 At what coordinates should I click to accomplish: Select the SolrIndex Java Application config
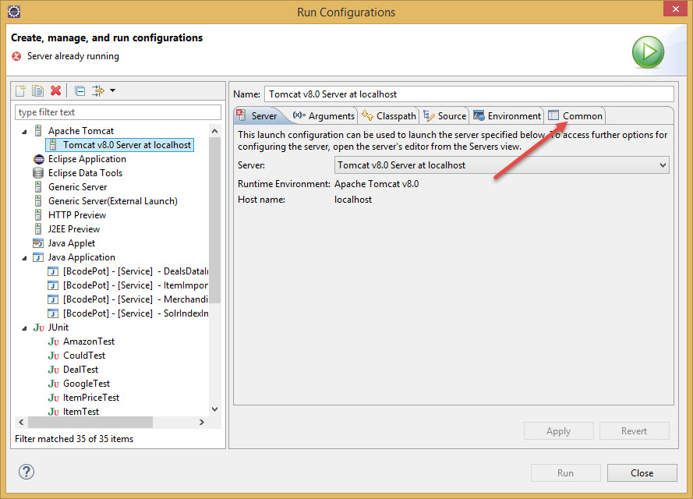tap(128, 313)
